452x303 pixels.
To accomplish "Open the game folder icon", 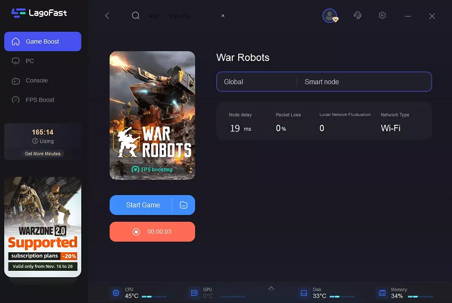I will tap(184, 205).
